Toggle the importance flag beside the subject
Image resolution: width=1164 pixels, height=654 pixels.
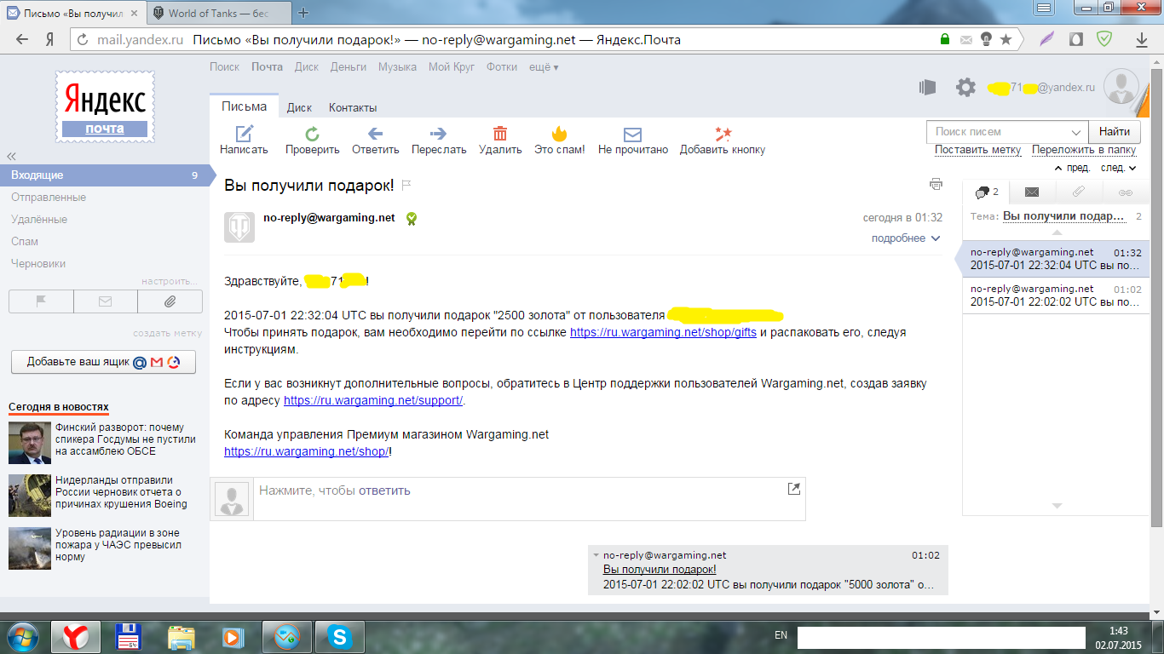(x=406, y=185)
